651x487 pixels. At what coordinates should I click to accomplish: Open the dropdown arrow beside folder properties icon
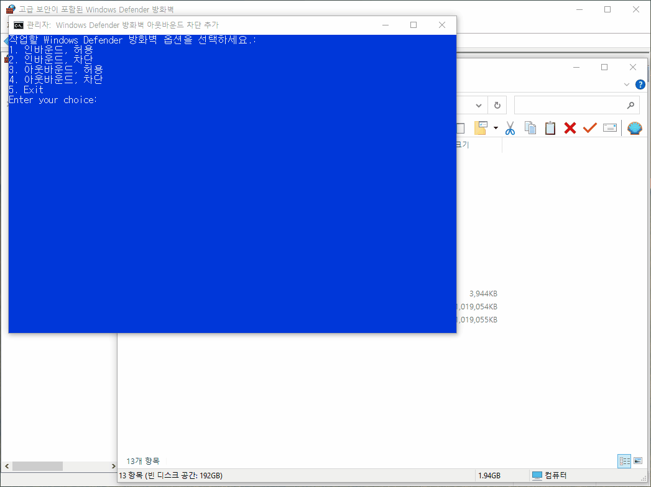pyautogui.click(x=496, y=128)
